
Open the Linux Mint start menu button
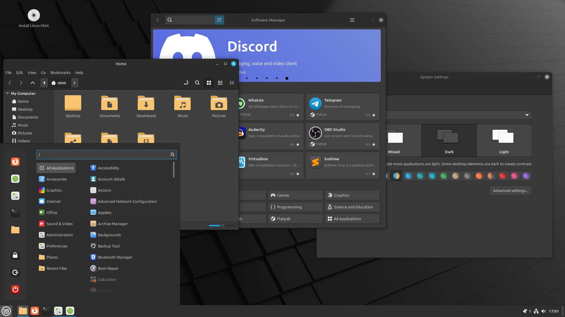(6, 311)
